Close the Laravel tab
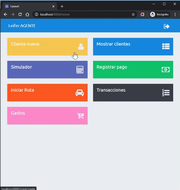The width and height of the screenshot is (180, 190). (x=53, y=6)
